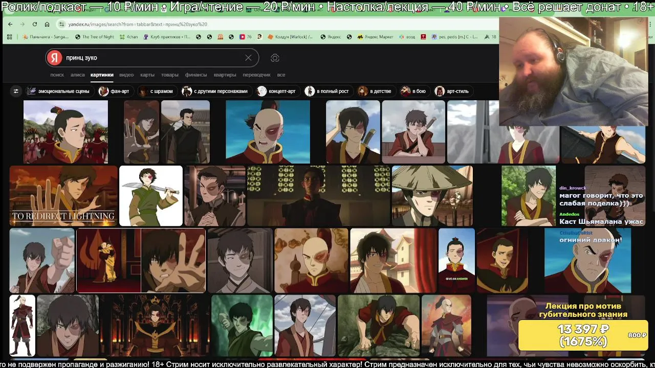Open the Клуб практиков bookmark
Image resolution: width=655 pixels, height=368 pixels.
(x=167, y=37)
